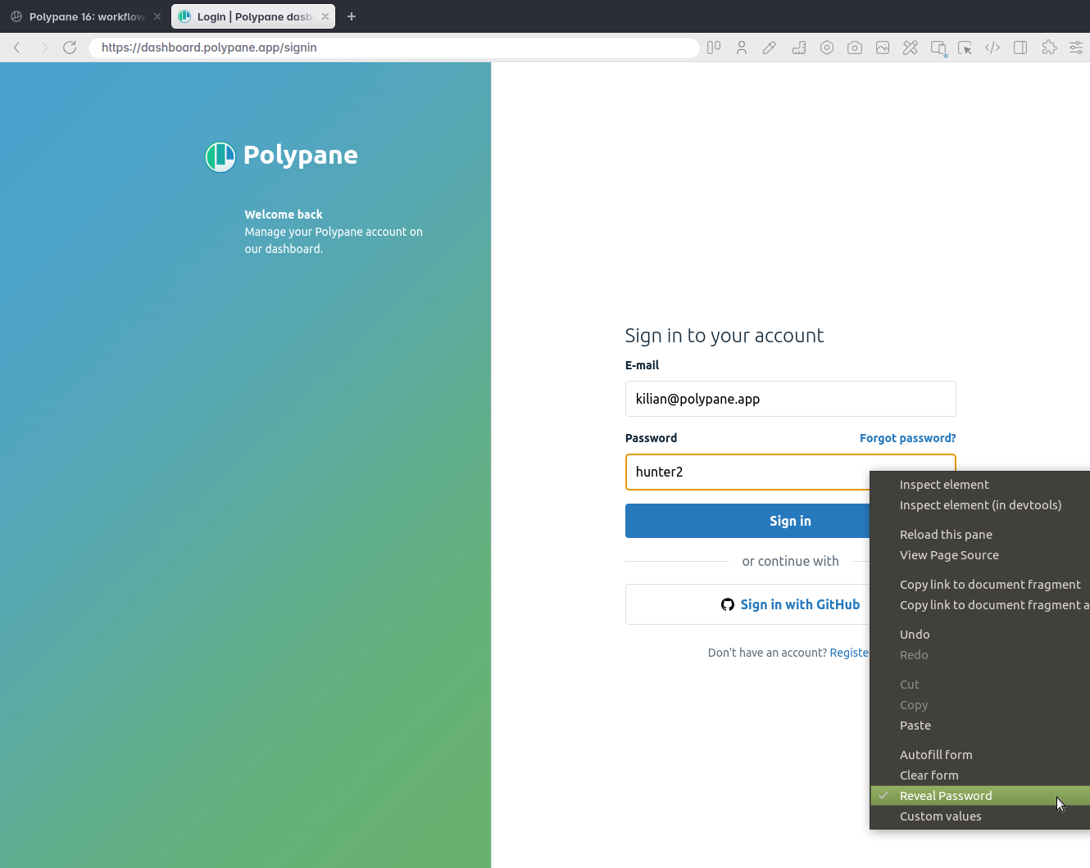The image size is (1090, 868).
Task: Click the GitHub icon in the sign-in button
Action: (x=728, y=604)
